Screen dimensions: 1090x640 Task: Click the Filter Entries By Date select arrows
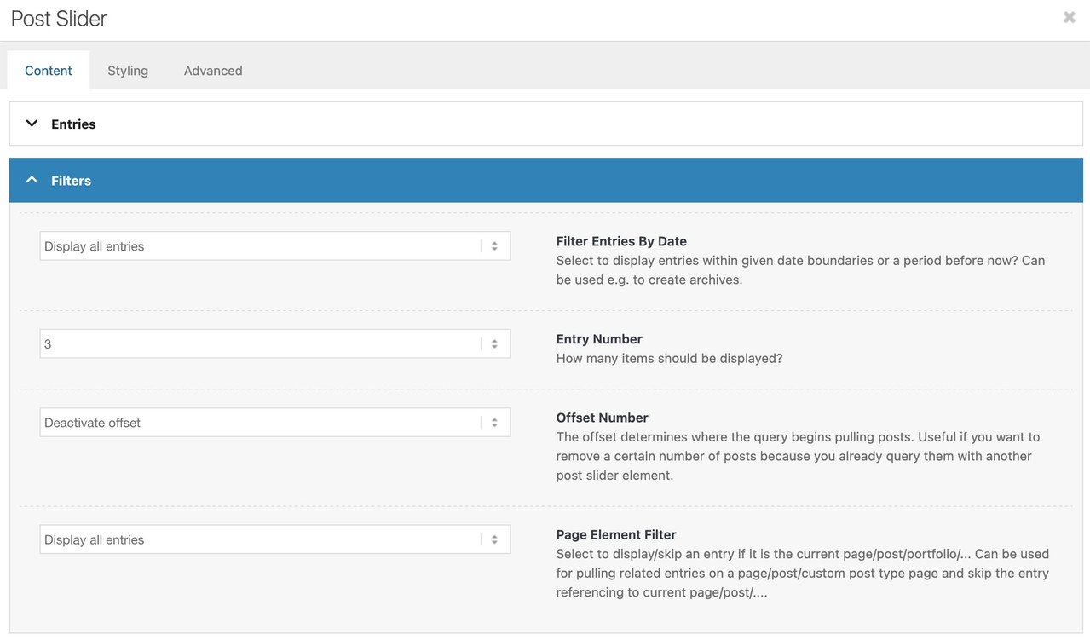coord(494,246)
